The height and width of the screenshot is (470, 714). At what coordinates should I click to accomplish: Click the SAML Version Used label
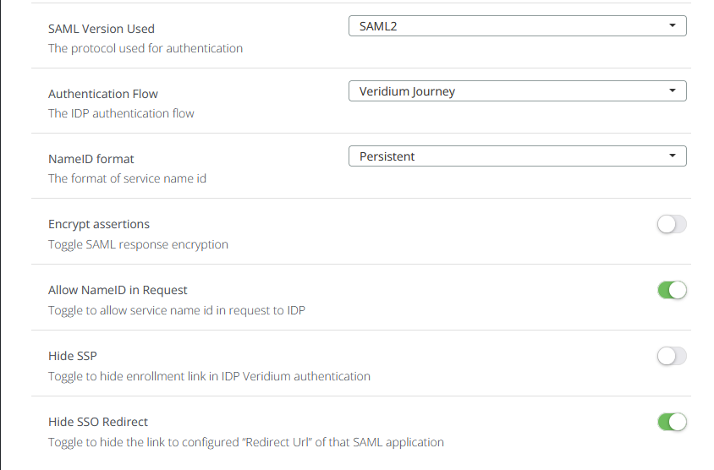(102, 29)
